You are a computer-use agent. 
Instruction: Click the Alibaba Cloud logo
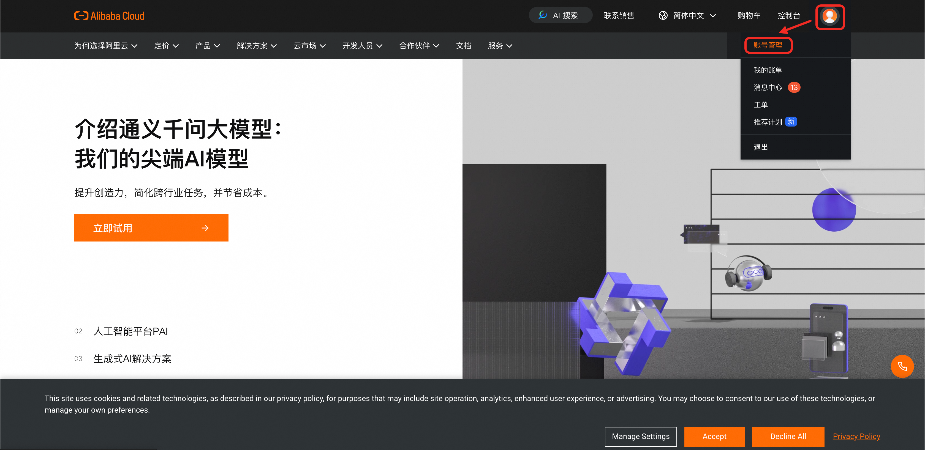pos(109,16)
